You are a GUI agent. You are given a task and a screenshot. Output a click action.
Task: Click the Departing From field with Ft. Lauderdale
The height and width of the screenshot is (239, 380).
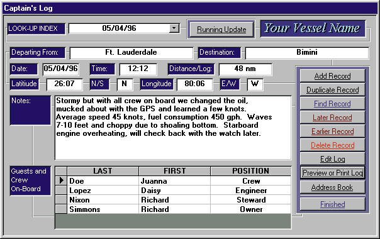pos(131,53)
